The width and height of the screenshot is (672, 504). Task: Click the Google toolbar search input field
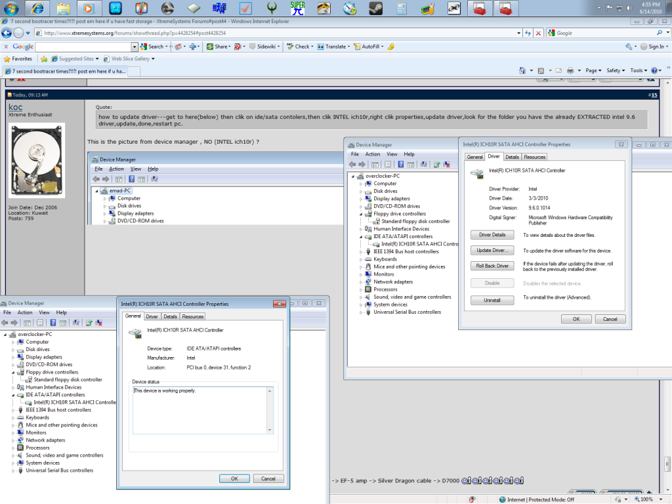click(x=83, y=47)
